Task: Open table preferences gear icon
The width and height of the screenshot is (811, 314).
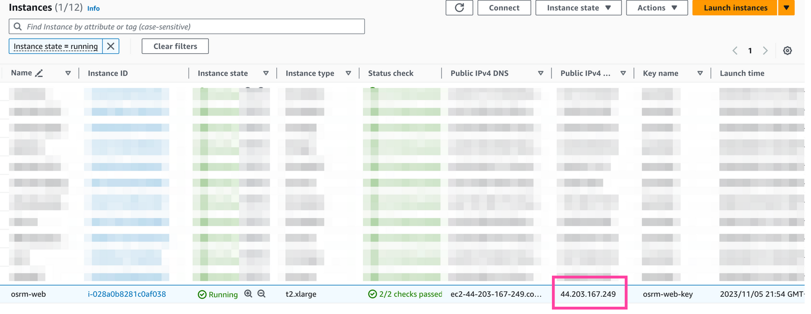Action: coord(787,51)
